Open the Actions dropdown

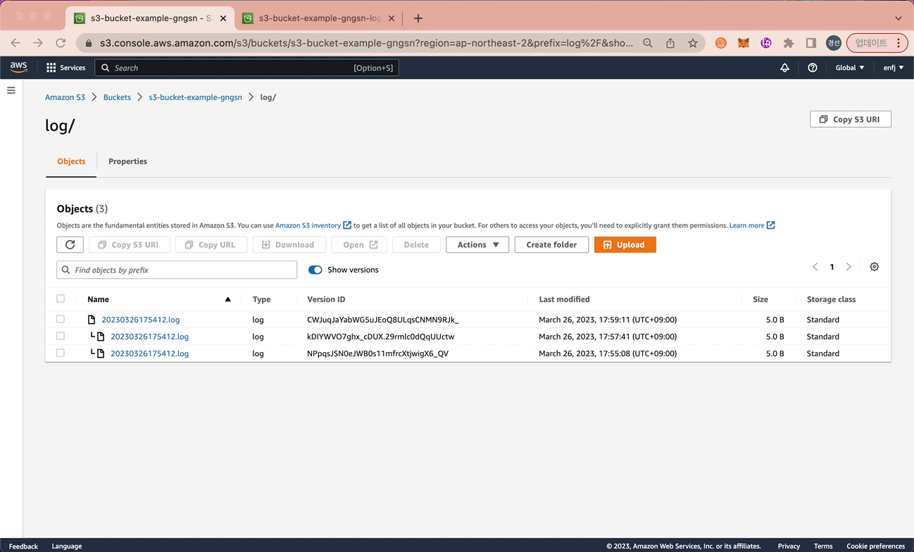(477, 244)
